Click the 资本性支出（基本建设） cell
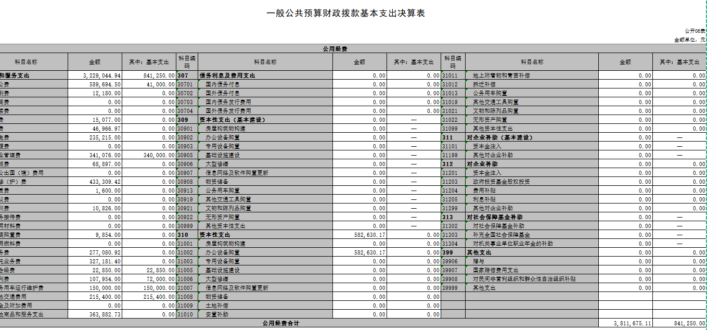This screenshot has height=330, width=707. point(265,120)
